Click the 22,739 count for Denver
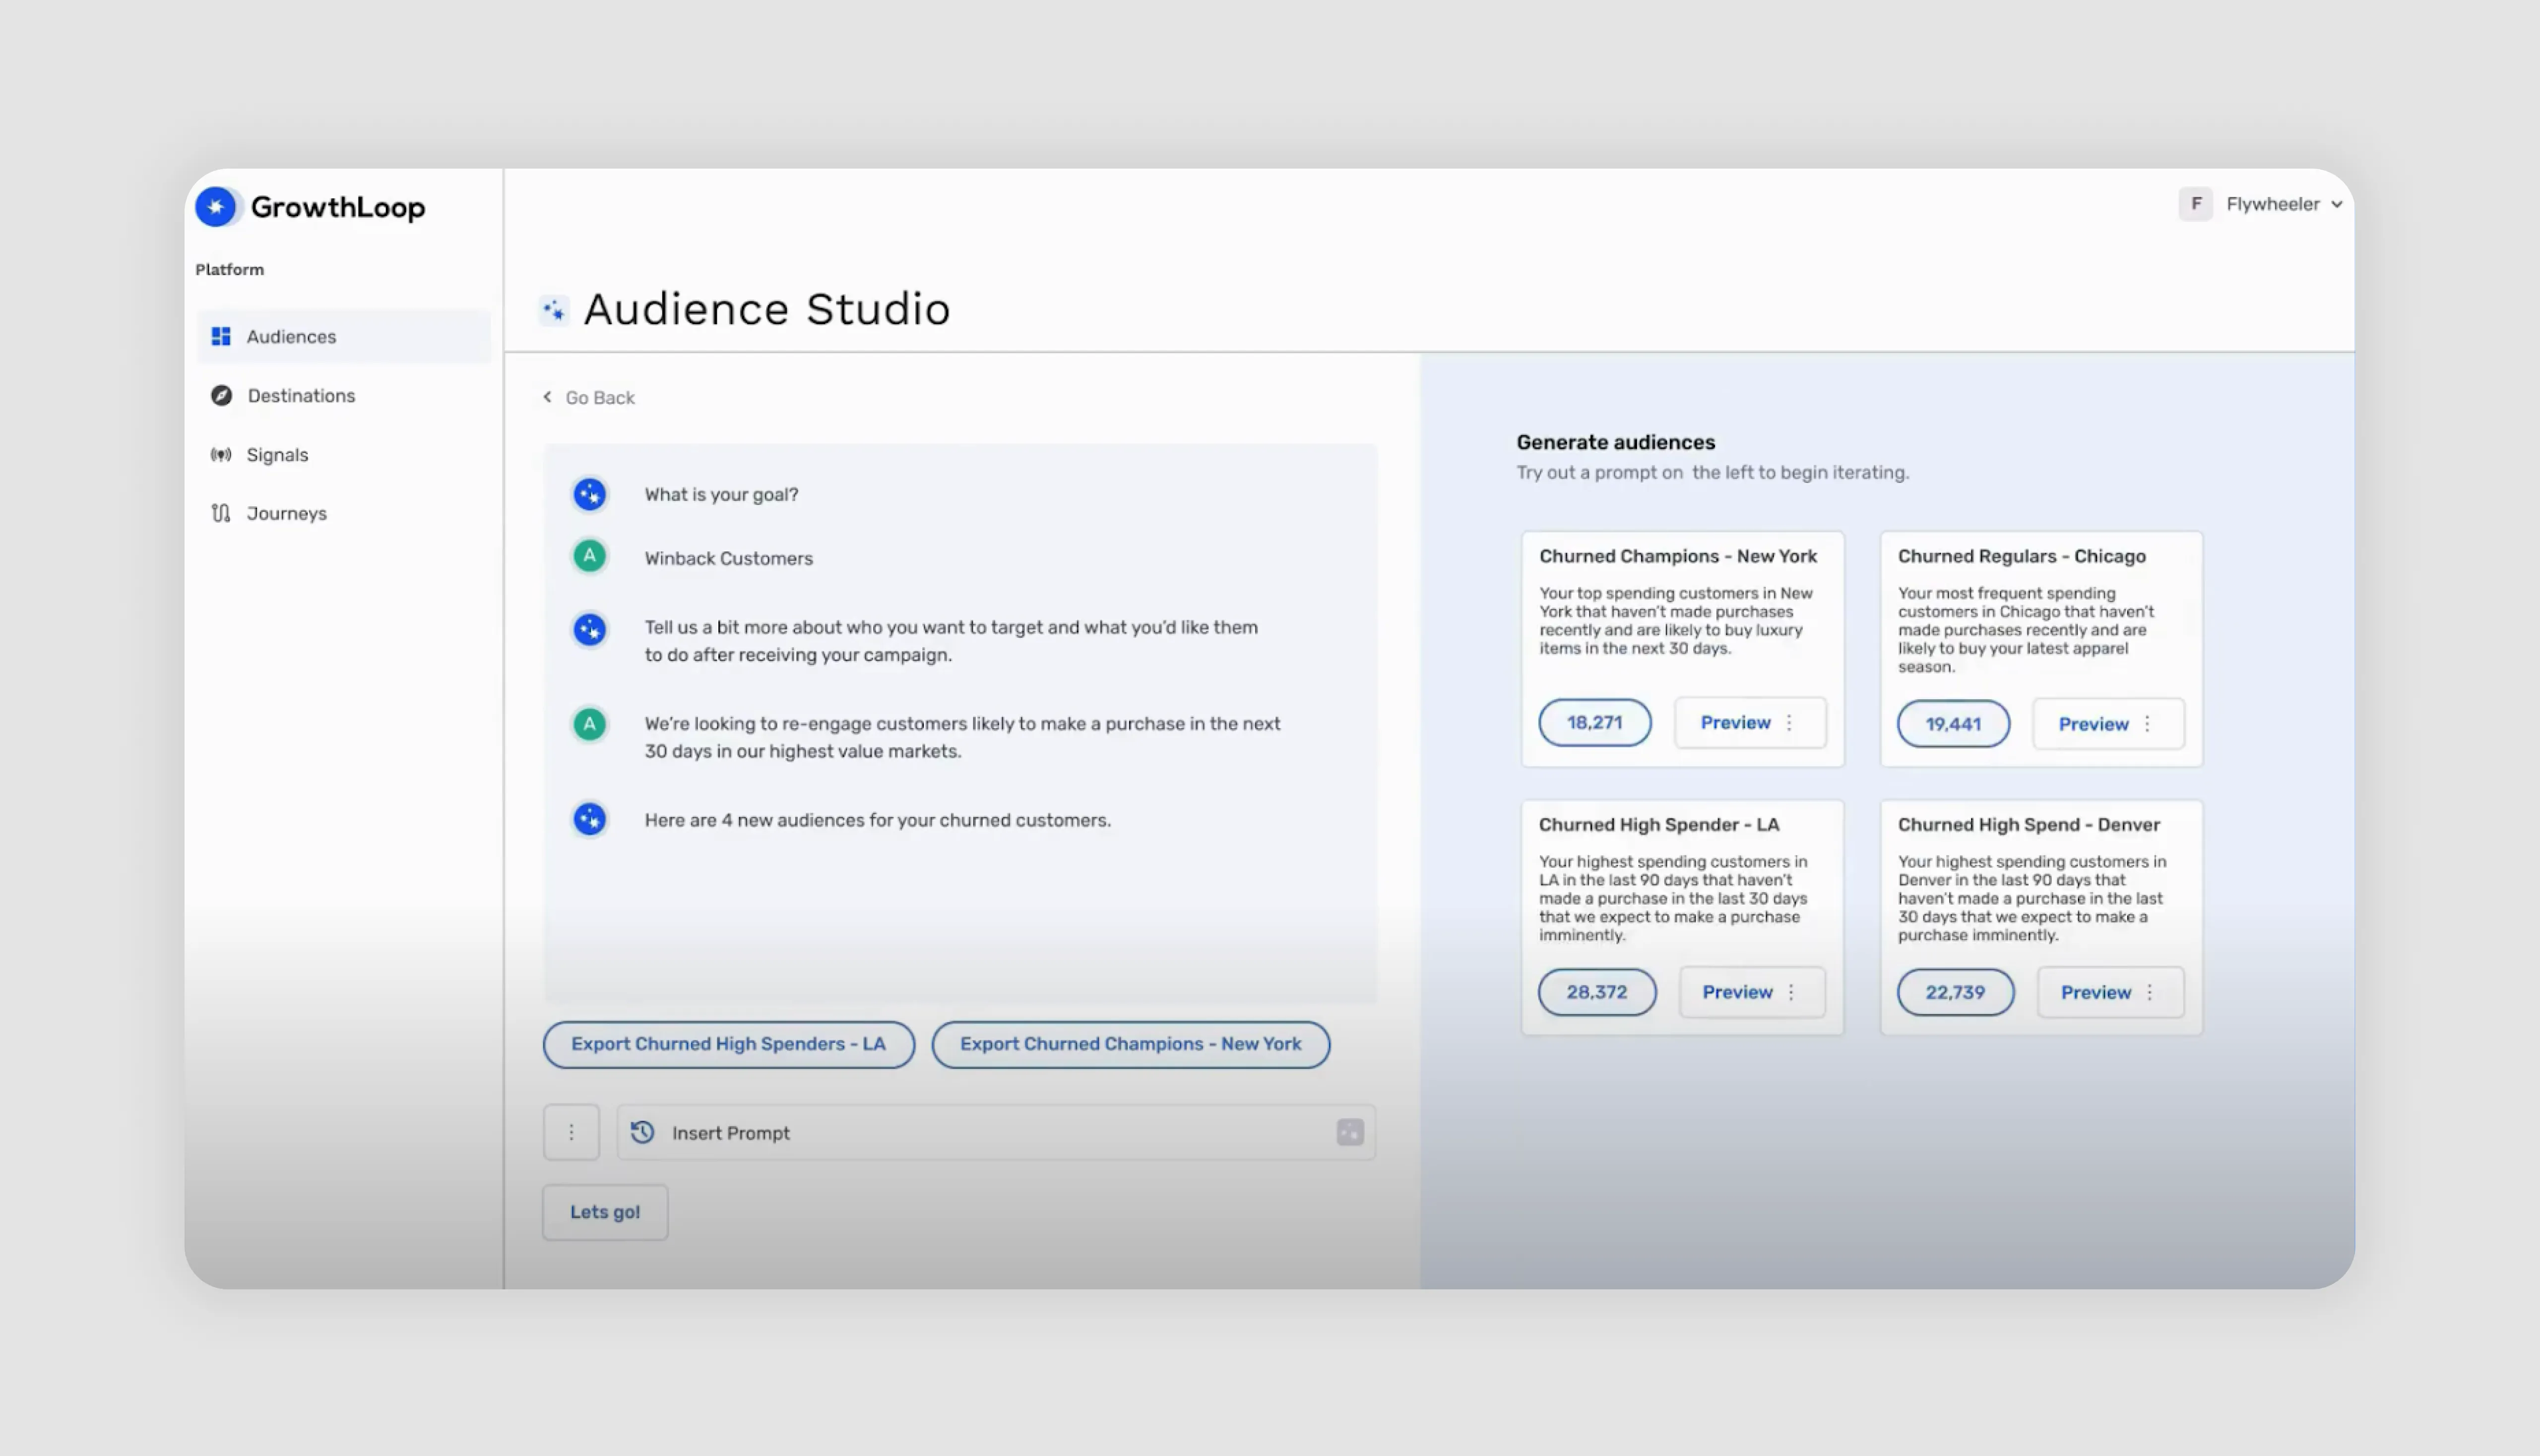This screenshot has height=1456, width=2540. 1956,992
